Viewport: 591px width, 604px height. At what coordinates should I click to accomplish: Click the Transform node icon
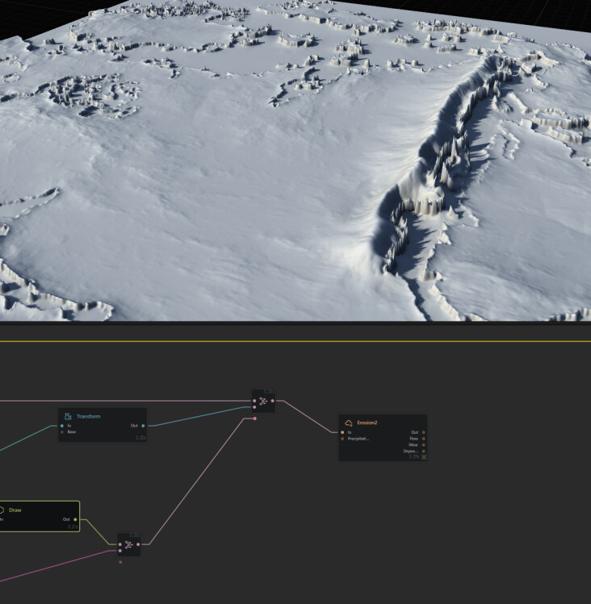69,416
